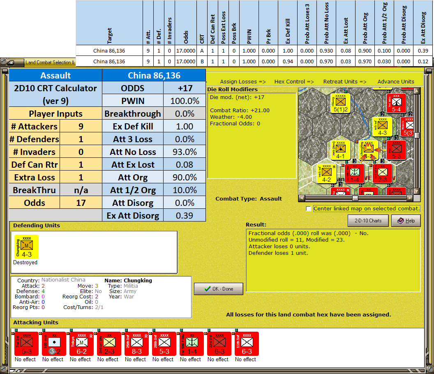This screenshot has height=374, width=434.
Task: Click the destroyed Chungking 4-3 defending unit counter
Action: pos(27,247)
